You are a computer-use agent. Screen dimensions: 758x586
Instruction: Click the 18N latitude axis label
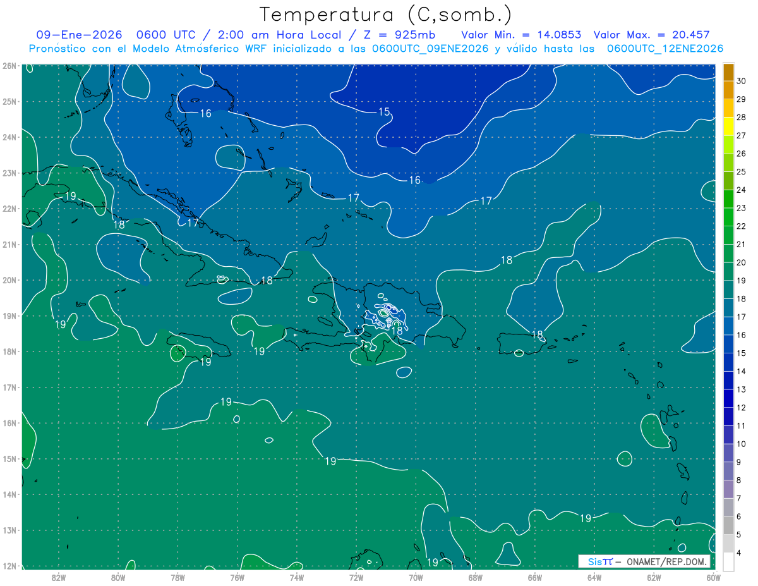pyautogui.click(x=9, y=351)
